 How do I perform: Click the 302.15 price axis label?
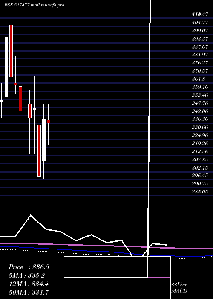click(x=200, y=167)
